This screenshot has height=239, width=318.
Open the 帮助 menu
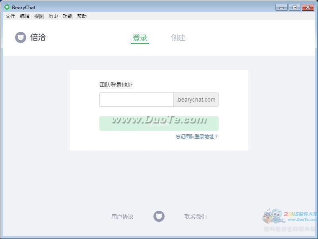(x=82, y=16)
